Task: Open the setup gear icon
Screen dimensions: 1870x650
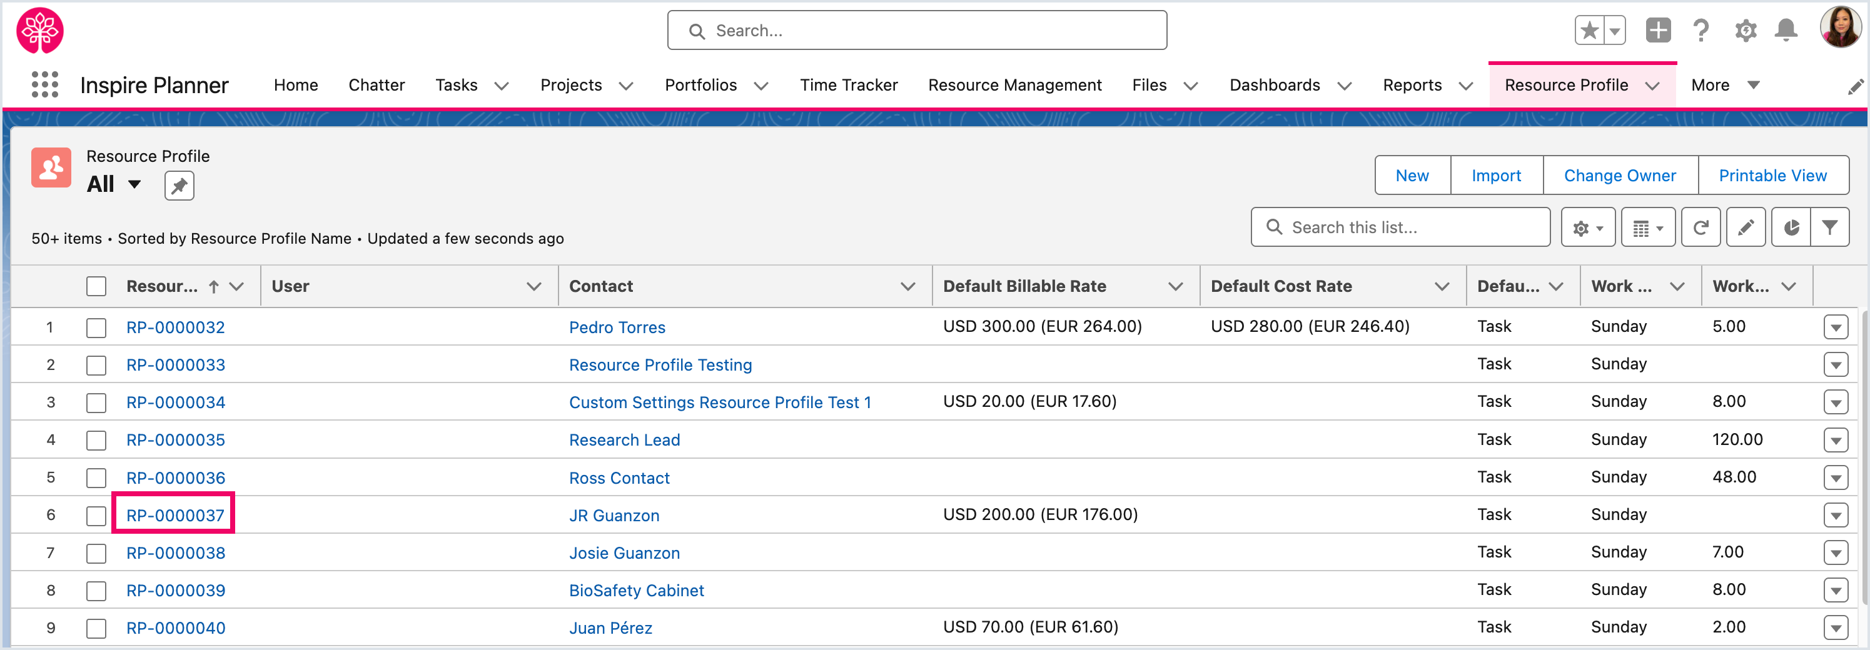Action: click(x=1745, y=31)
